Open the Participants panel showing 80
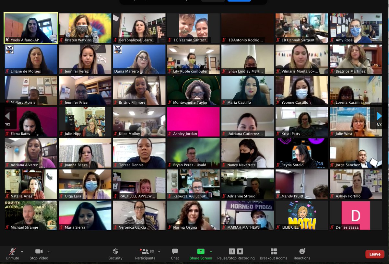The width and height of the screenshot is (389, 264). 145,254
